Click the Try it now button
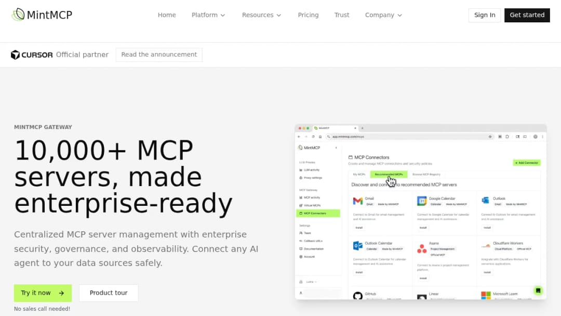This screenshot has height=316, width=561. coord(43,293)
